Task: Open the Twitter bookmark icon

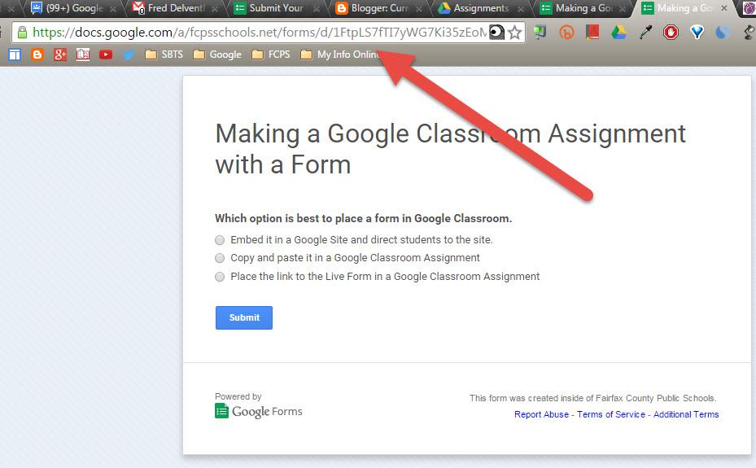Action: pos(129,55)
